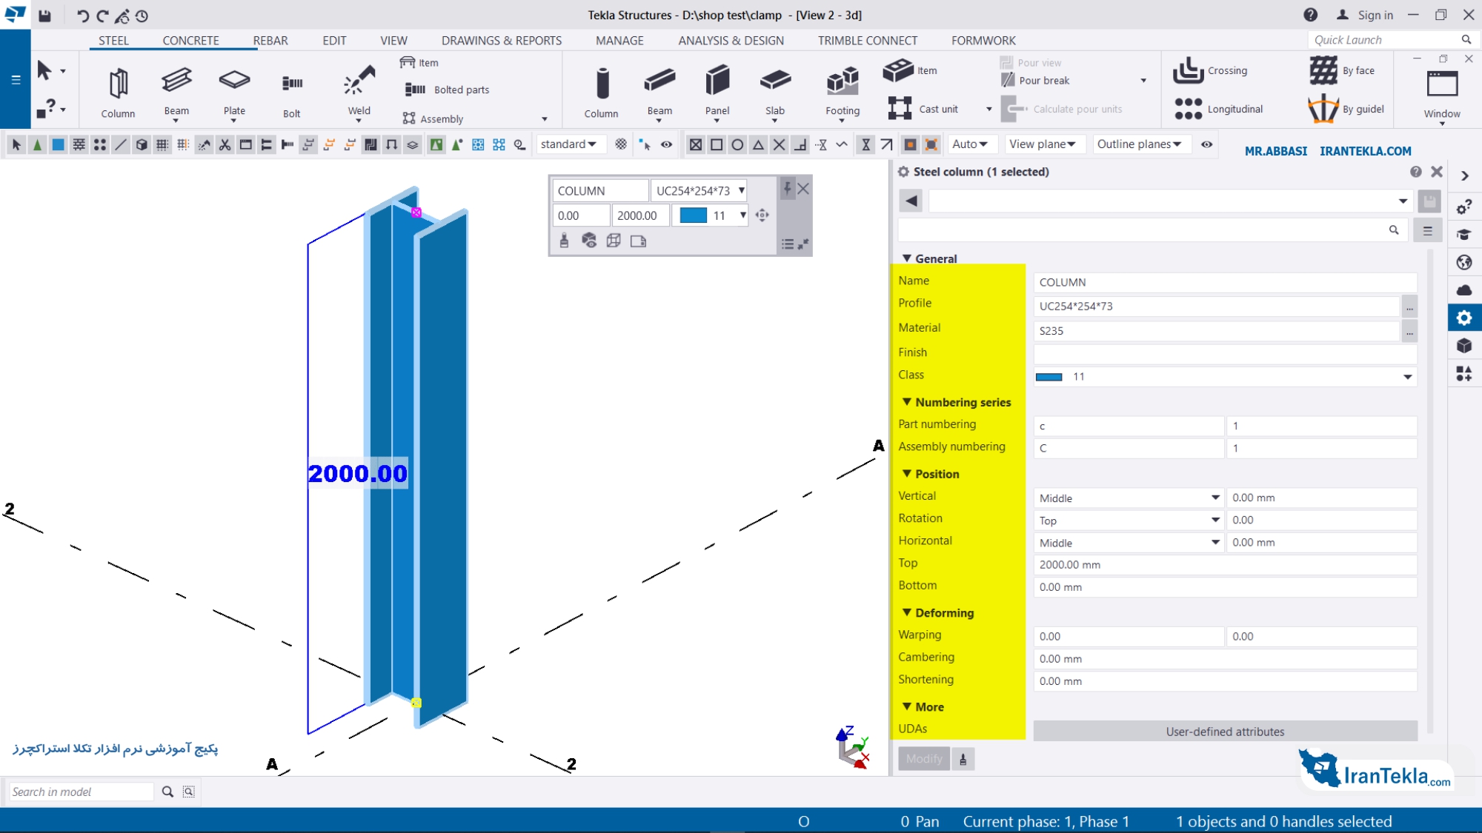This screenshot has height=833, width=1482.
Task: Toggle selection filter eye visibility
Action: (666, 144)
